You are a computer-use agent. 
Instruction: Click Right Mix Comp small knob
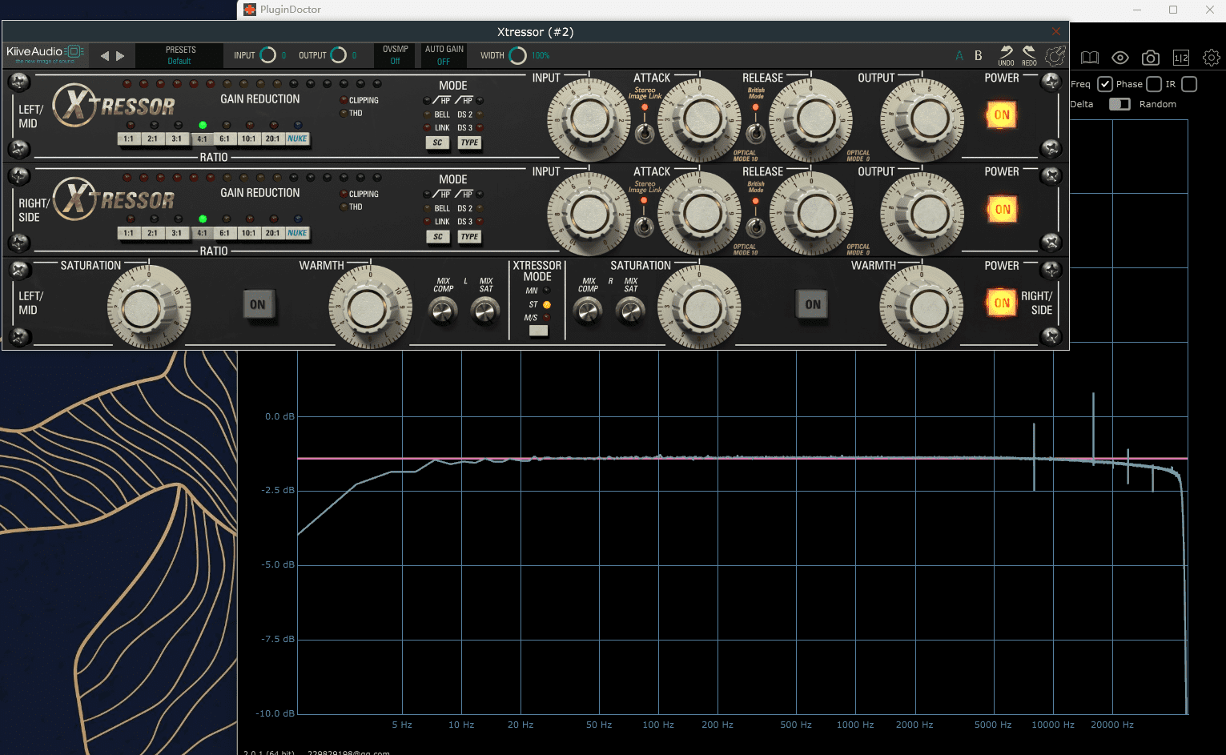coord(588,311)
